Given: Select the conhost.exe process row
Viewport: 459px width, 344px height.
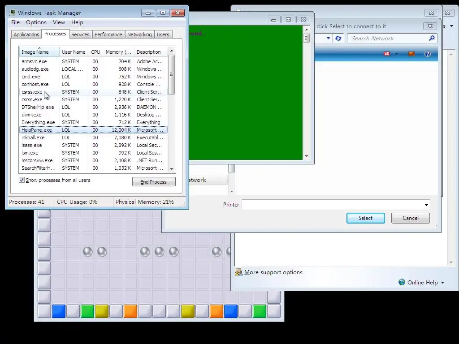Looking at the screenshot, I should 93,84.
